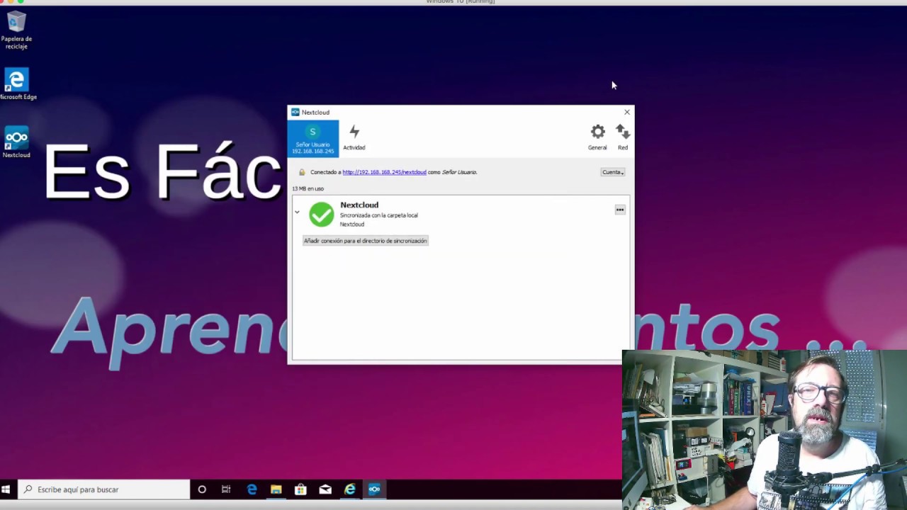Open Cortana circle in taskbar
The width and height of the screenshot is (907, 510).
pos(202,489)
